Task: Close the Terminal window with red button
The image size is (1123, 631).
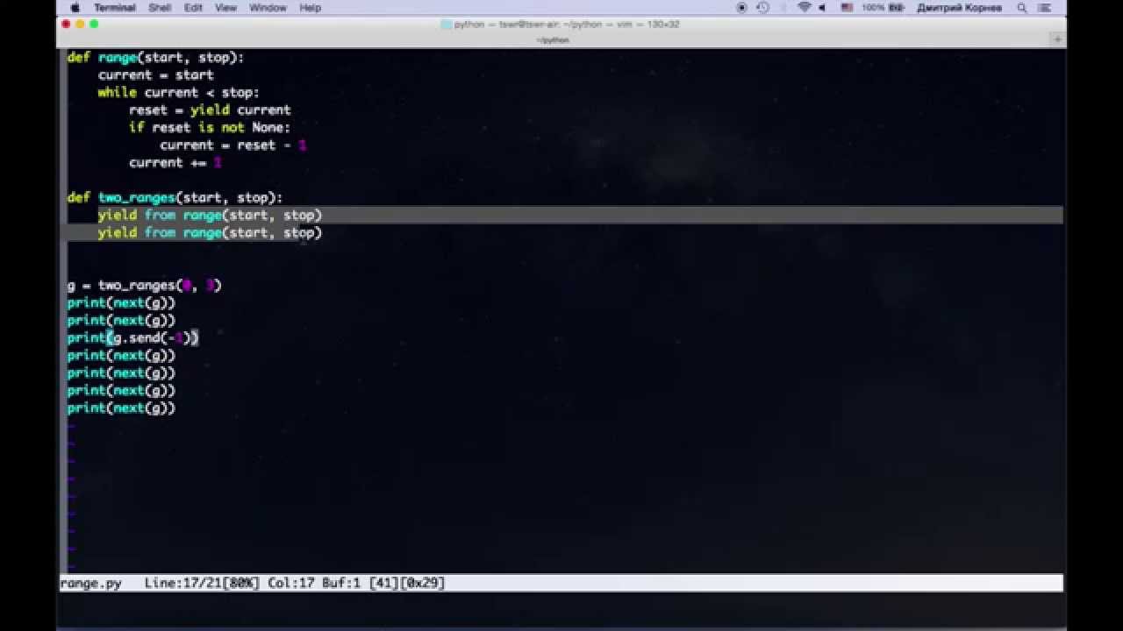Action: click(66, 24)
